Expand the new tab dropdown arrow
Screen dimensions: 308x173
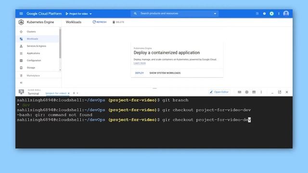77,93
